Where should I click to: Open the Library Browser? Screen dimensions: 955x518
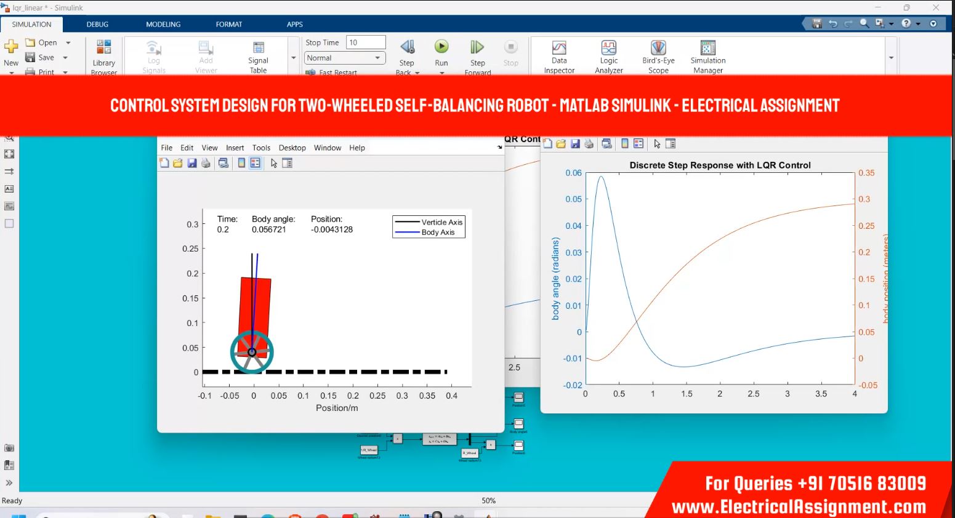[104, 57]
